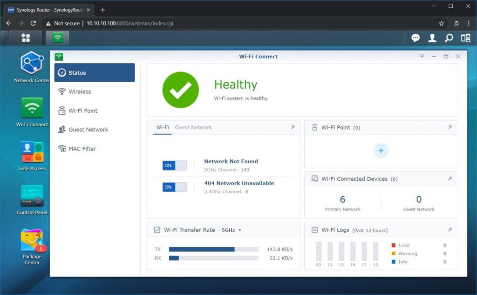This screenshot has height=295, width=477.
Task: Click the log bar for hour 19
Action: [376, 251]
